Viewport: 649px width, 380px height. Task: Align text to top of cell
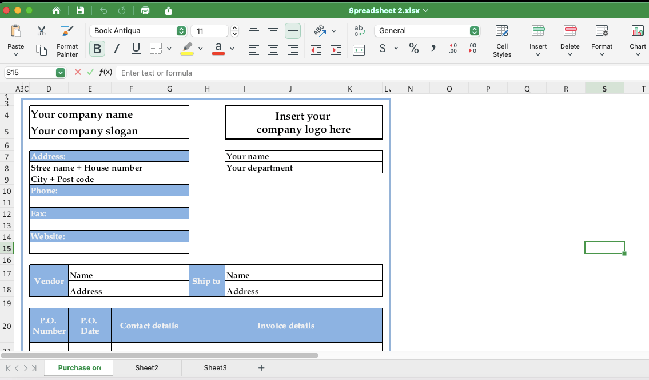(x=254, y=30)
